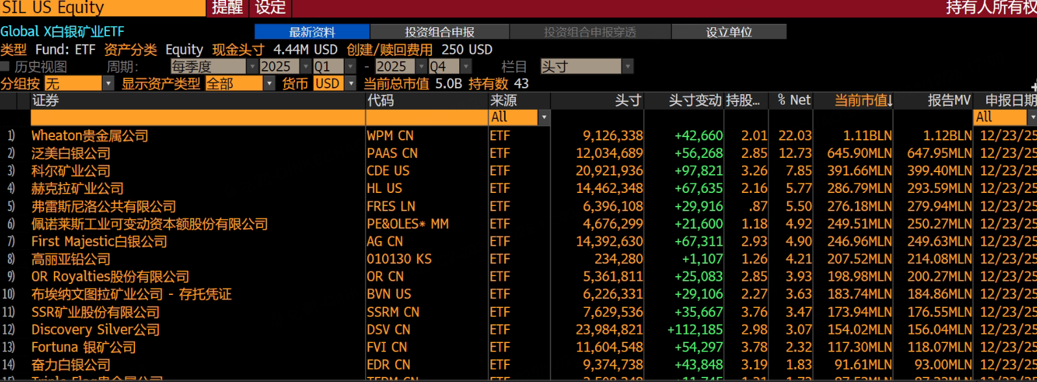Image resolution: width=1037 pixels, height=382 pixels.
Task: Toggle the 历史视图 checkbox
Action: [x=5, y=66]
